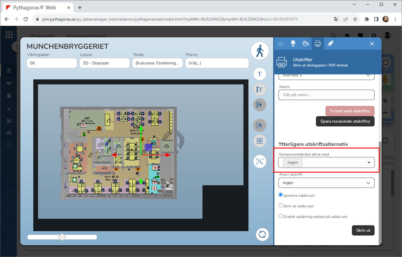Click the 'Välj ett namn...' name field
Image resolution: width=402 pixels, height=257 pixels.
click(327, 95)
